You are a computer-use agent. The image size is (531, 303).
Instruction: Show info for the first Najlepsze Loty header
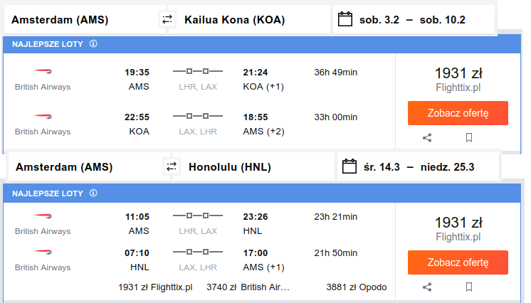(93, 43)
